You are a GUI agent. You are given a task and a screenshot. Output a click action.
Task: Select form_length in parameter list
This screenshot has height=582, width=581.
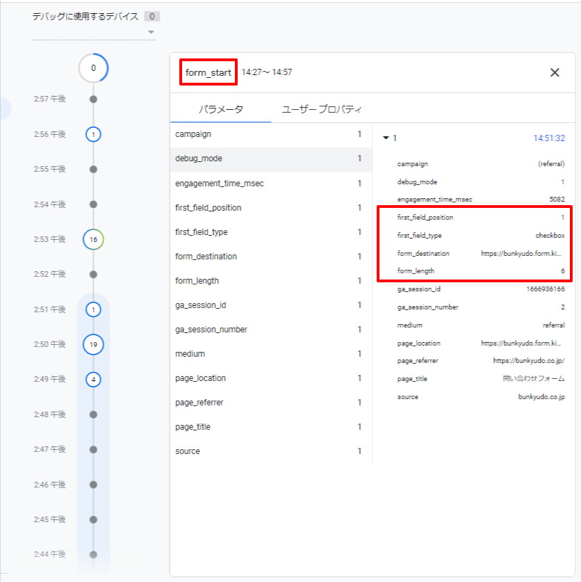(271, 281)
